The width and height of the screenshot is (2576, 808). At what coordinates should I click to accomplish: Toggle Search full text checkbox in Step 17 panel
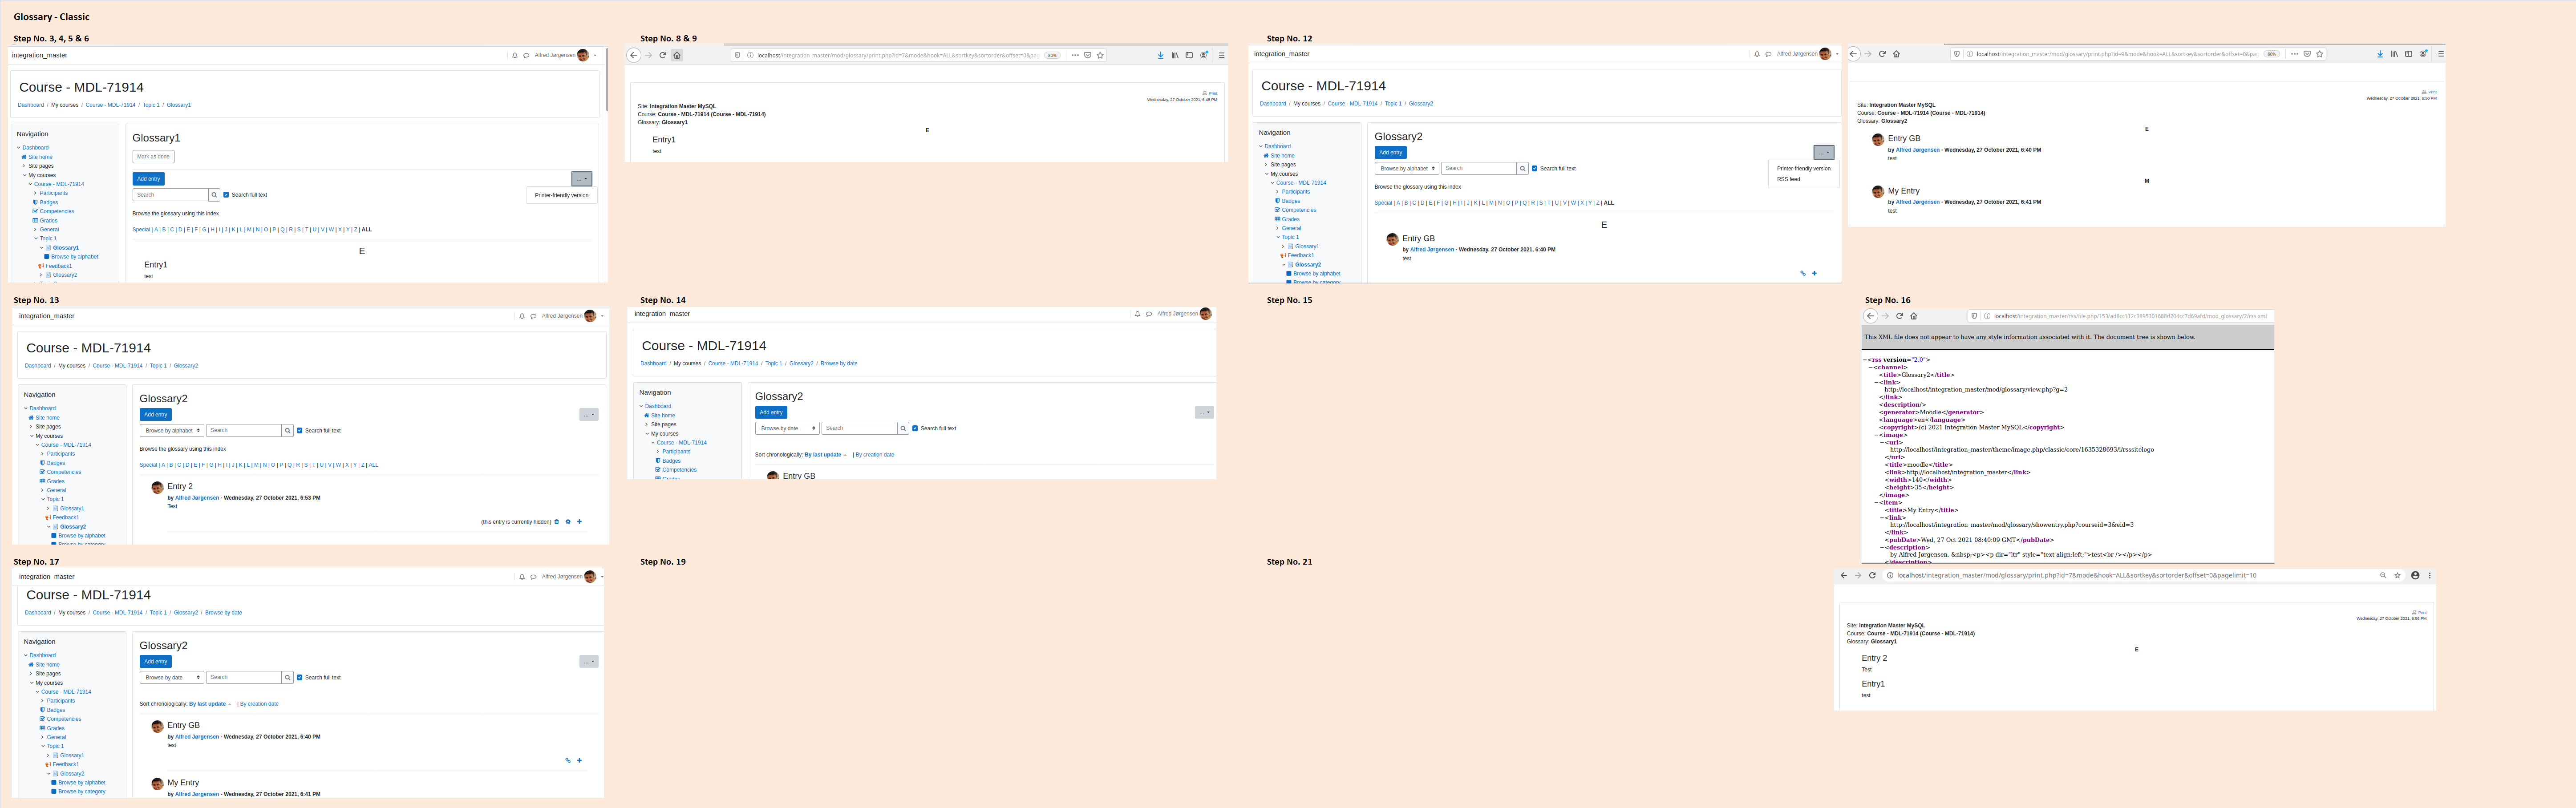tap(299, 678)
